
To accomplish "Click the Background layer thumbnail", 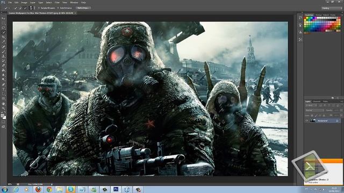I will pos(313,121).
